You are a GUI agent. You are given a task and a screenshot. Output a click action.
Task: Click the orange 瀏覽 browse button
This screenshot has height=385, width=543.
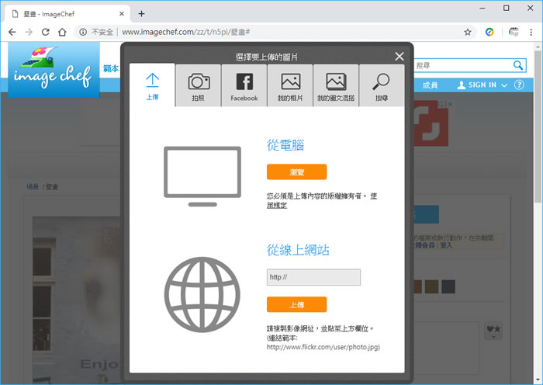pos(296,172)
